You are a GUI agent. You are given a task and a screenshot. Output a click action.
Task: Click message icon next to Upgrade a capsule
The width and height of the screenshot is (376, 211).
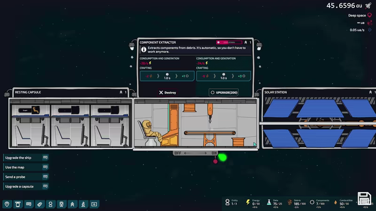[45, 186]
